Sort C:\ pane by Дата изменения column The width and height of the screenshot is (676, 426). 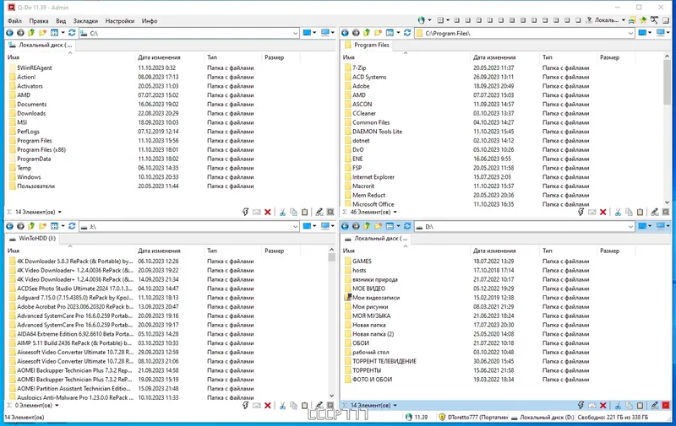pyautogui.click(x=169, y=57)
